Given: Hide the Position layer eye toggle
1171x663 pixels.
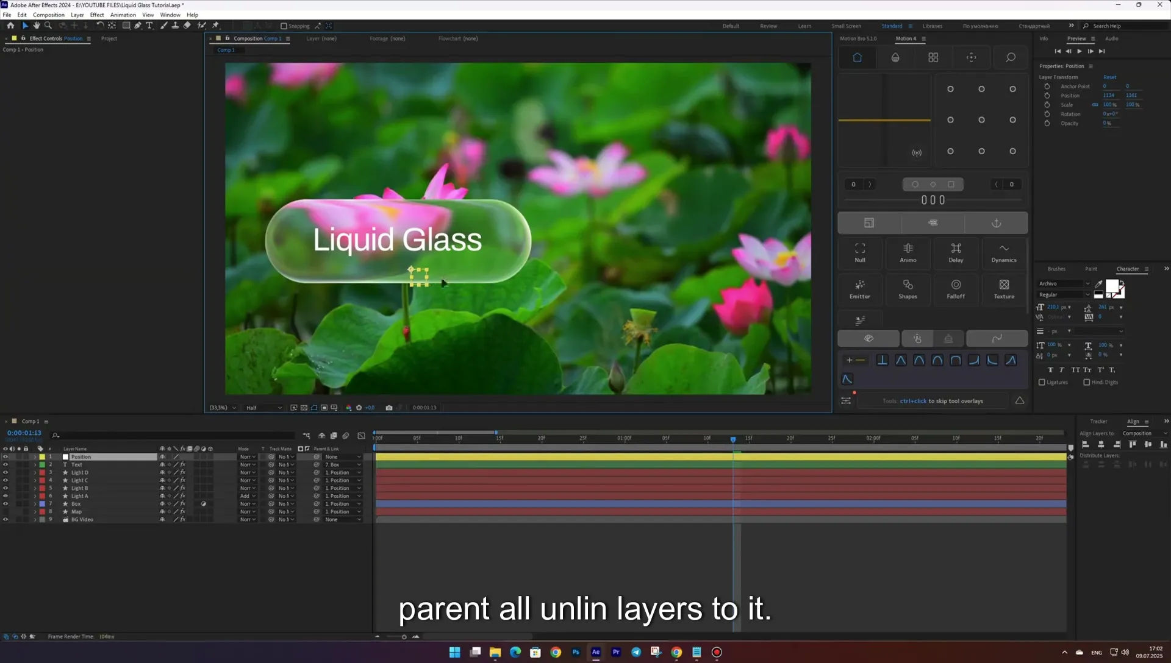Looking at the screenshot, I should click(5, 457).
